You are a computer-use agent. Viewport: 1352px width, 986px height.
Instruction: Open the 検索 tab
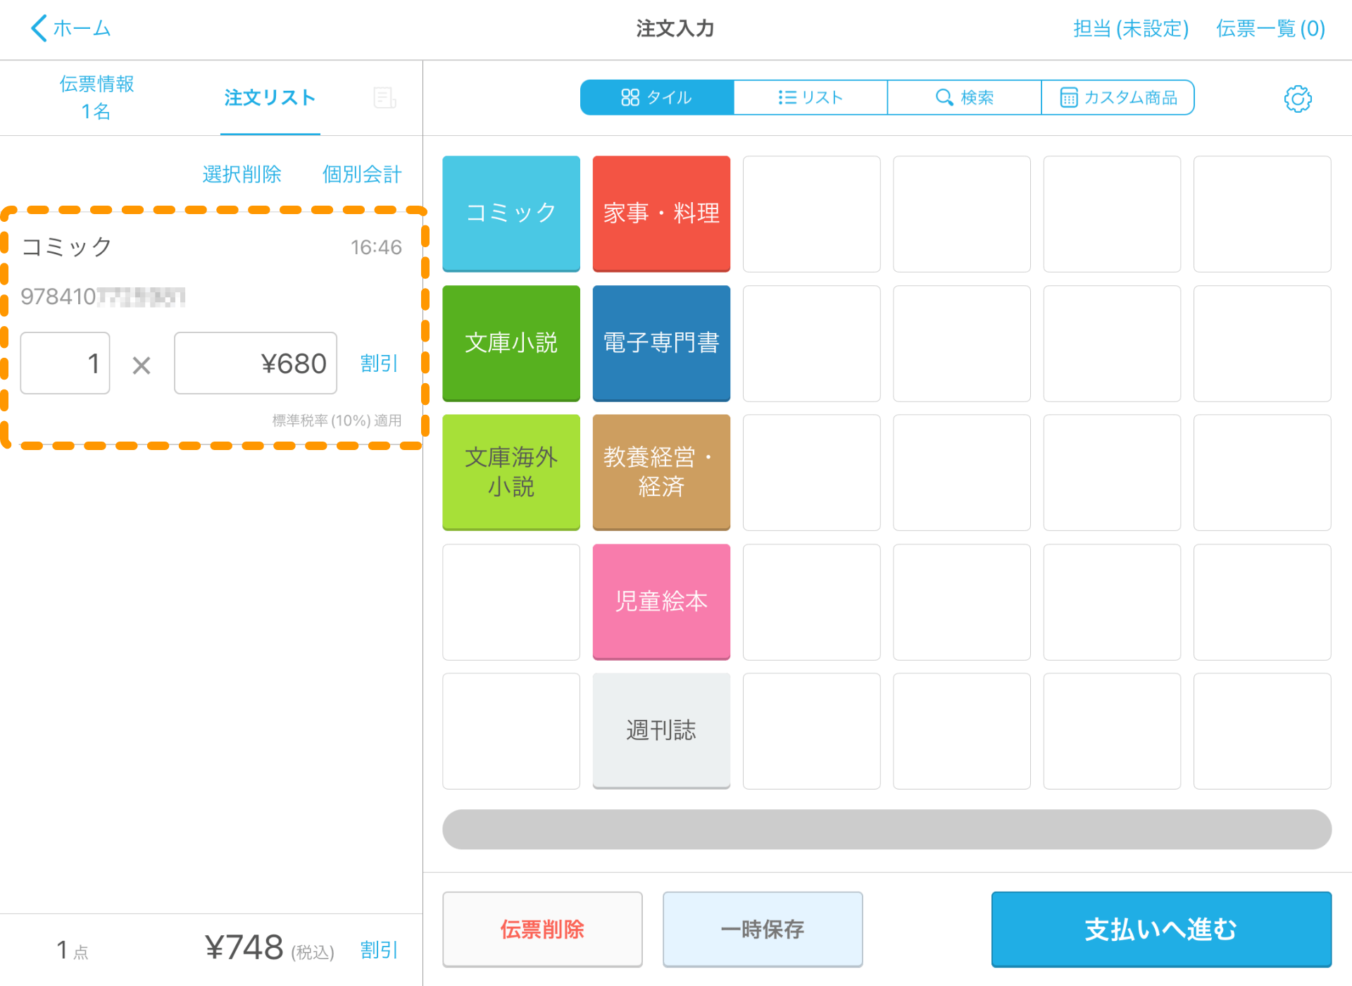coord(964,97)
